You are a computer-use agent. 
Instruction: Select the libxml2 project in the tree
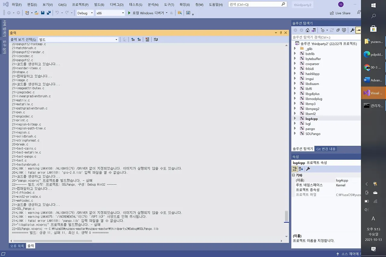click(x=311, y=114)
